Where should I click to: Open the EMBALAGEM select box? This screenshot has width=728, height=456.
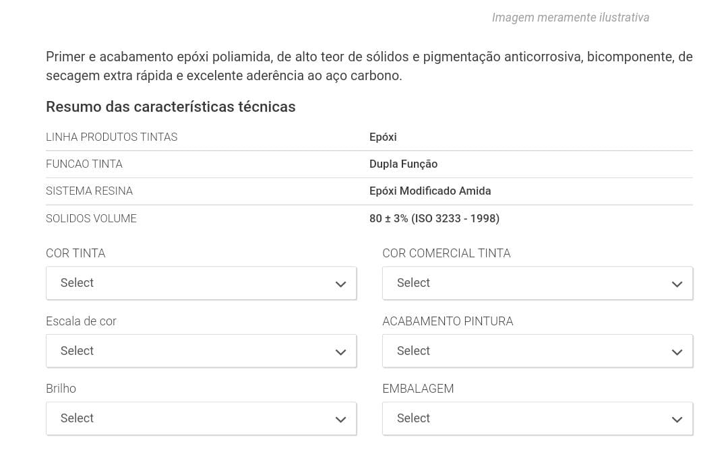coord(537,418)
